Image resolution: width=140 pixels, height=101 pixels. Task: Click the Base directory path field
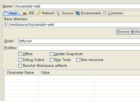click(x=72, y=25)
